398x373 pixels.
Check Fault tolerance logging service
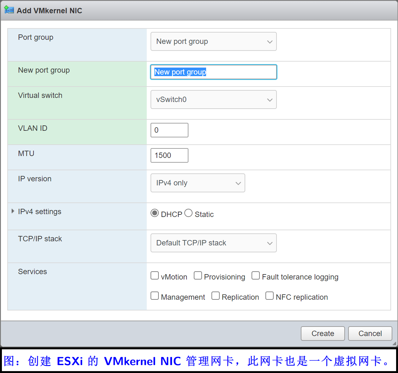pos(256,275)
